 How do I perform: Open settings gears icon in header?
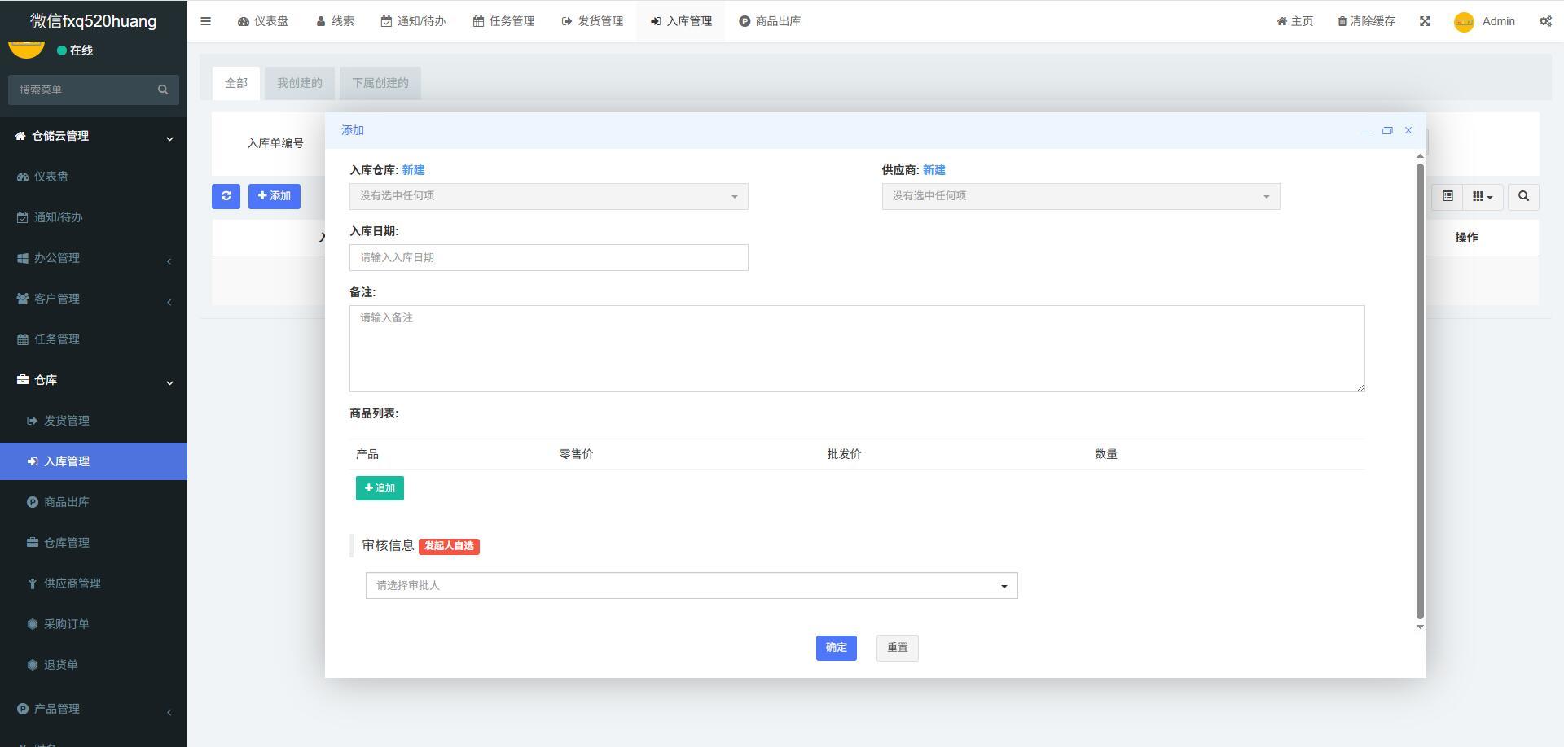[x=1544, y=21]
